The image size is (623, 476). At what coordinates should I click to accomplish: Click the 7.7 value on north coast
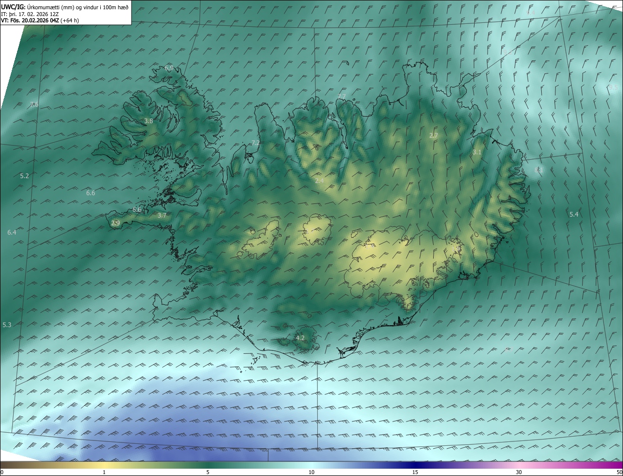342,96
